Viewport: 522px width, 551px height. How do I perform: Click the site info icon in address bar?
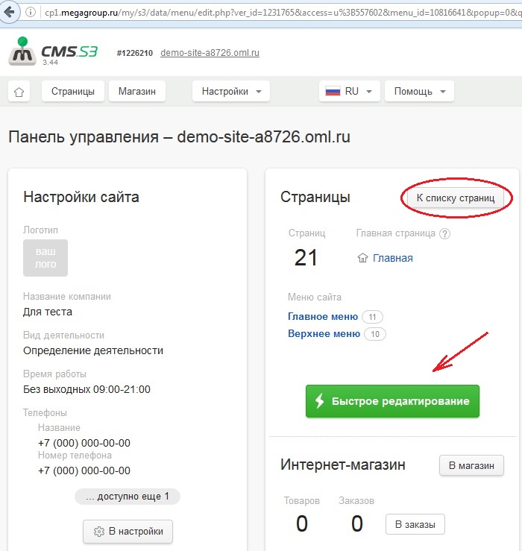[31, 12]
